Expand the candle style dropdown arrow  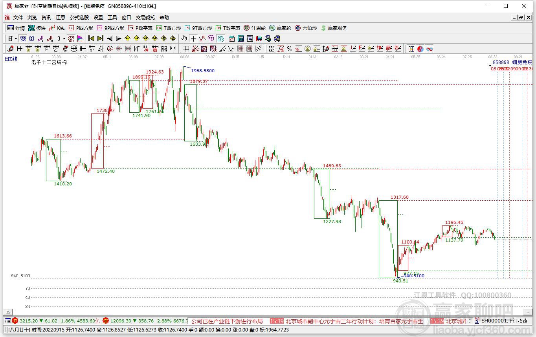coord(64,38)
